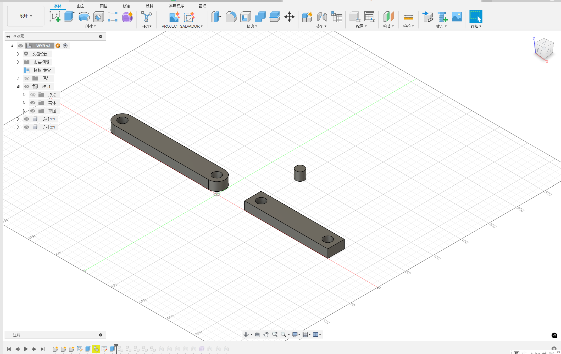Select the Shell tool icon

[245, 17]
